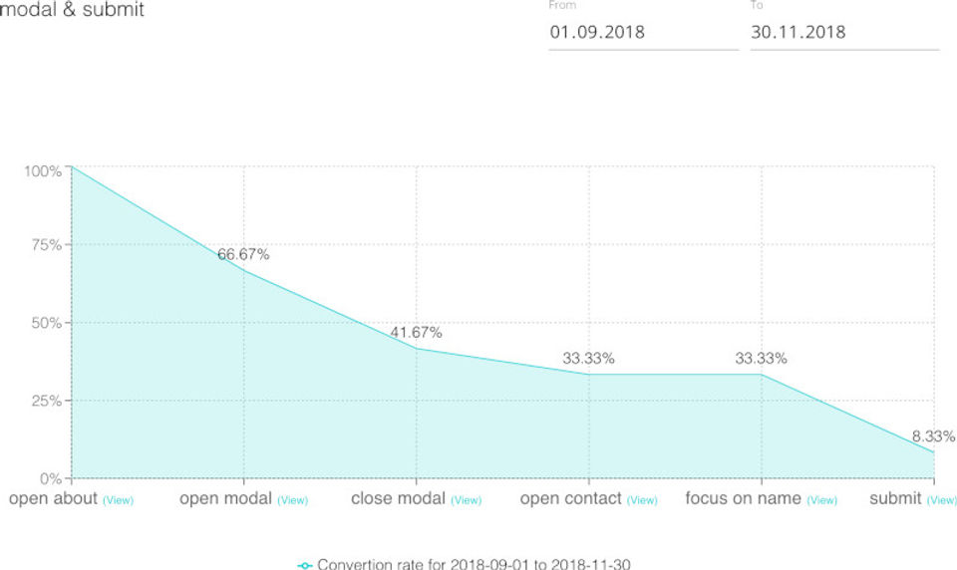The height and width of the screenshot is (570, 957).
Task: Click the open about step label
Action: click(x=53, y=498)
